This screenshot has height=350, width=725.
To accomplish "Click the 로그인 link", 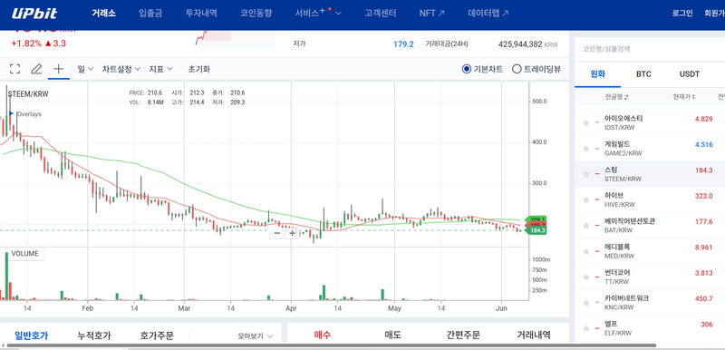I will [x=682, y=14].
